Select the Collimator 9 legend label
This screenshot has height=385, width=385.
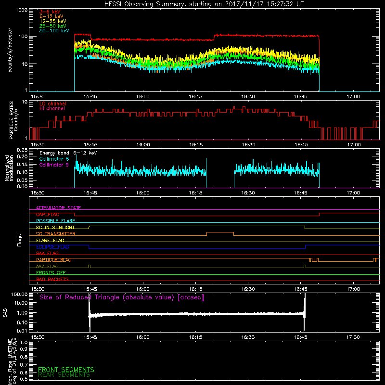(54, 165)
